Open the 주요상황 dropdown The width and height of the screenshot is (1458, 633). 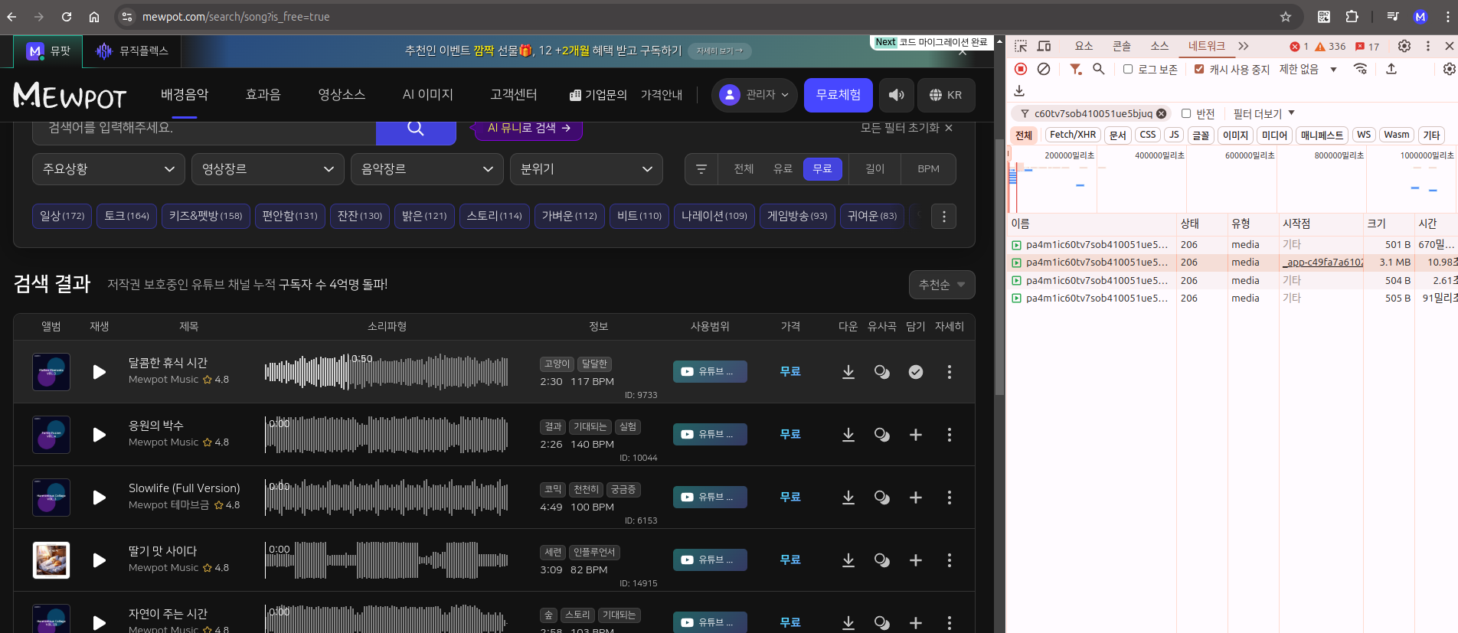(x=109, y=169)
